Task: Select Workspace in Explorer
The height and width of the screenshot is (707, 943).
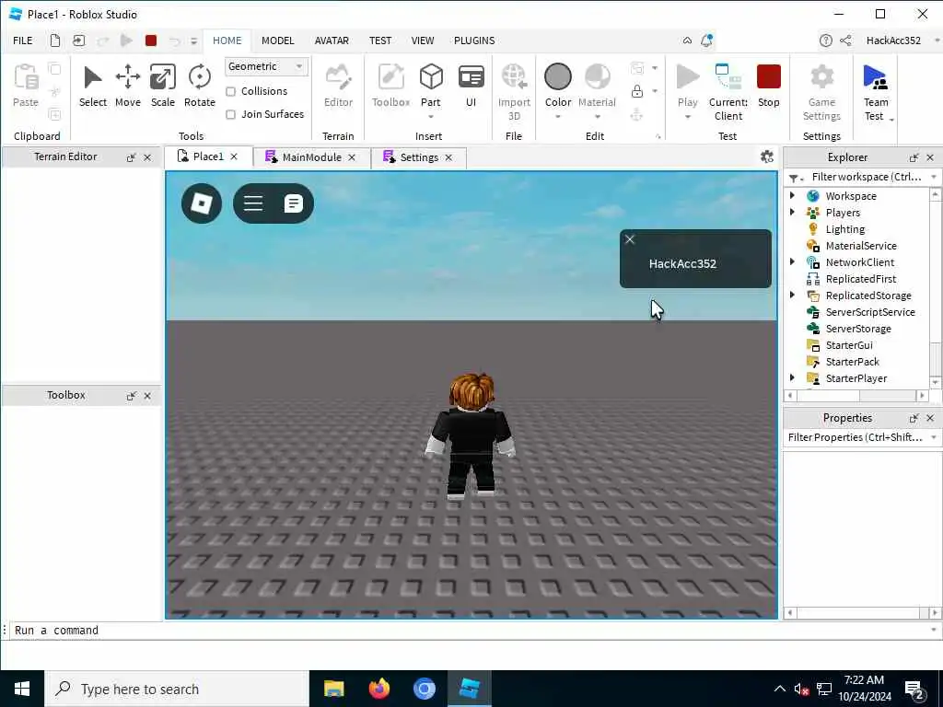Action: (851, 196)
